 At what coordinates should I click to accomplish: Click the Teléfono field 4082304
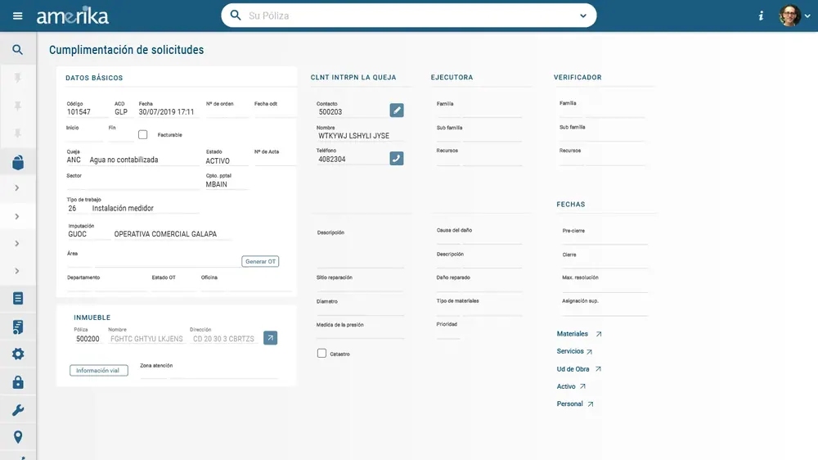click(x=352, y=160)
